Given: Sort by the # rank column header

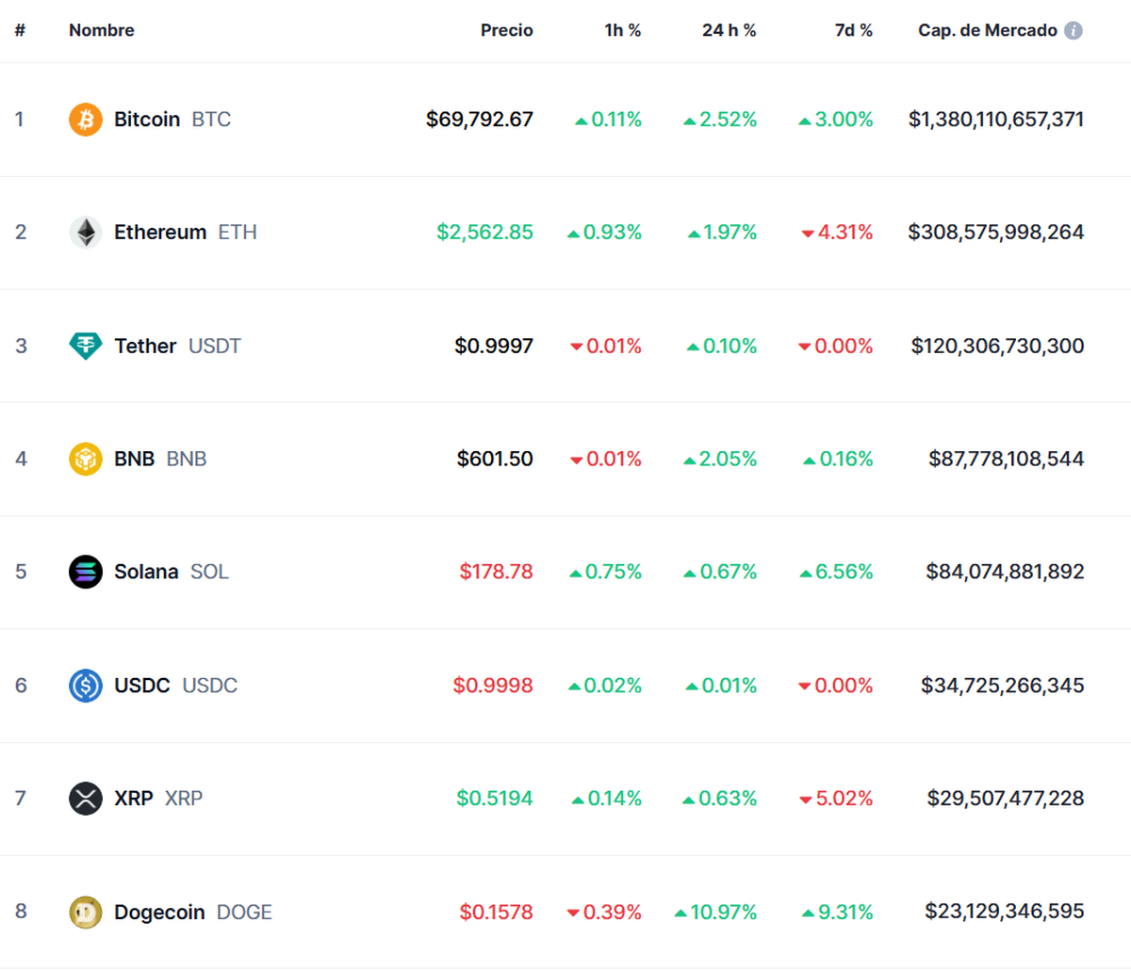Looking at the screenshot, I should 20,30.
